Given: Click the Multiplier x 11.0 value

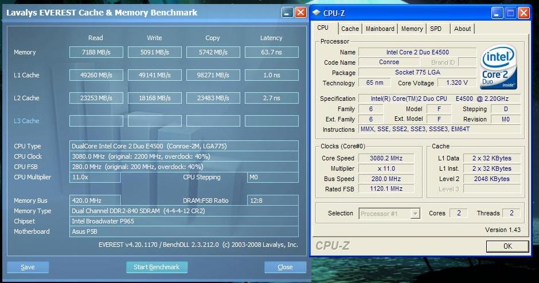Looking at the screenshot, I should point(386,168).
